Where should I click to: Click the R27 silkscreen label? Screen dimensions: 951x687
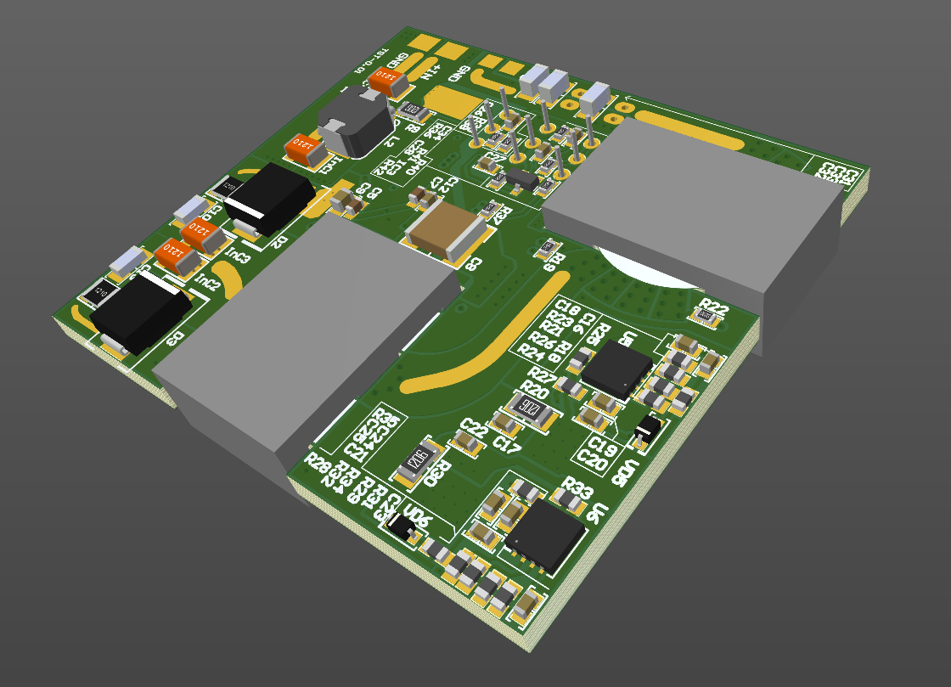pyautogui.click(x=541, y=376)
